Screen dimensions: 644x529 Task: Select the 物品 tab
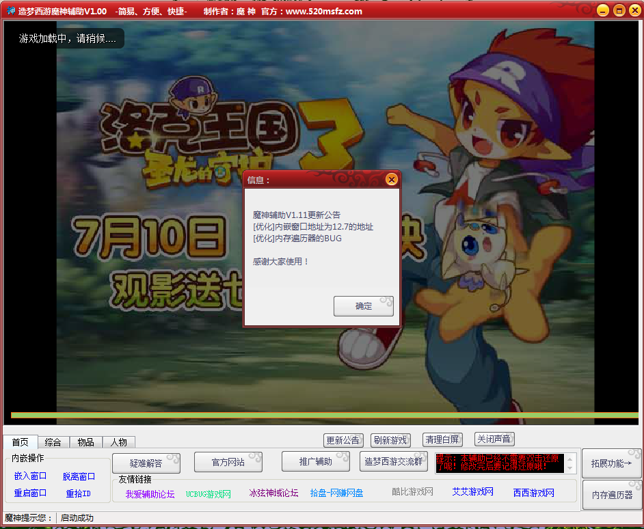coord(86,442)
